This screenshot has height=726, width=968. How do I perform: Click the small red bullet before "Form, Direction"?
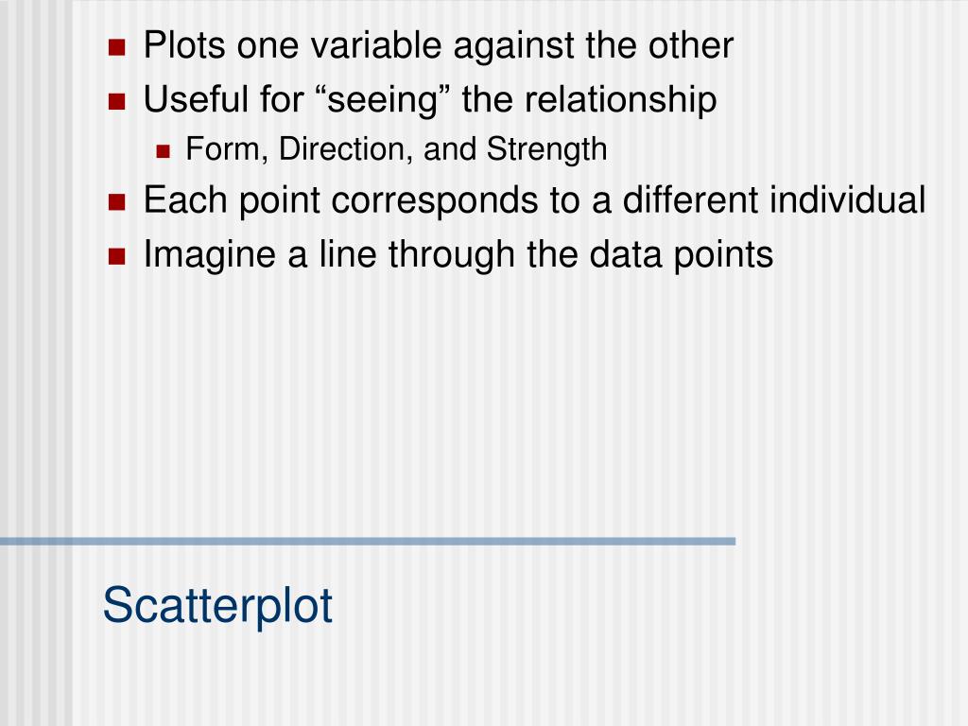click(163, 151)
